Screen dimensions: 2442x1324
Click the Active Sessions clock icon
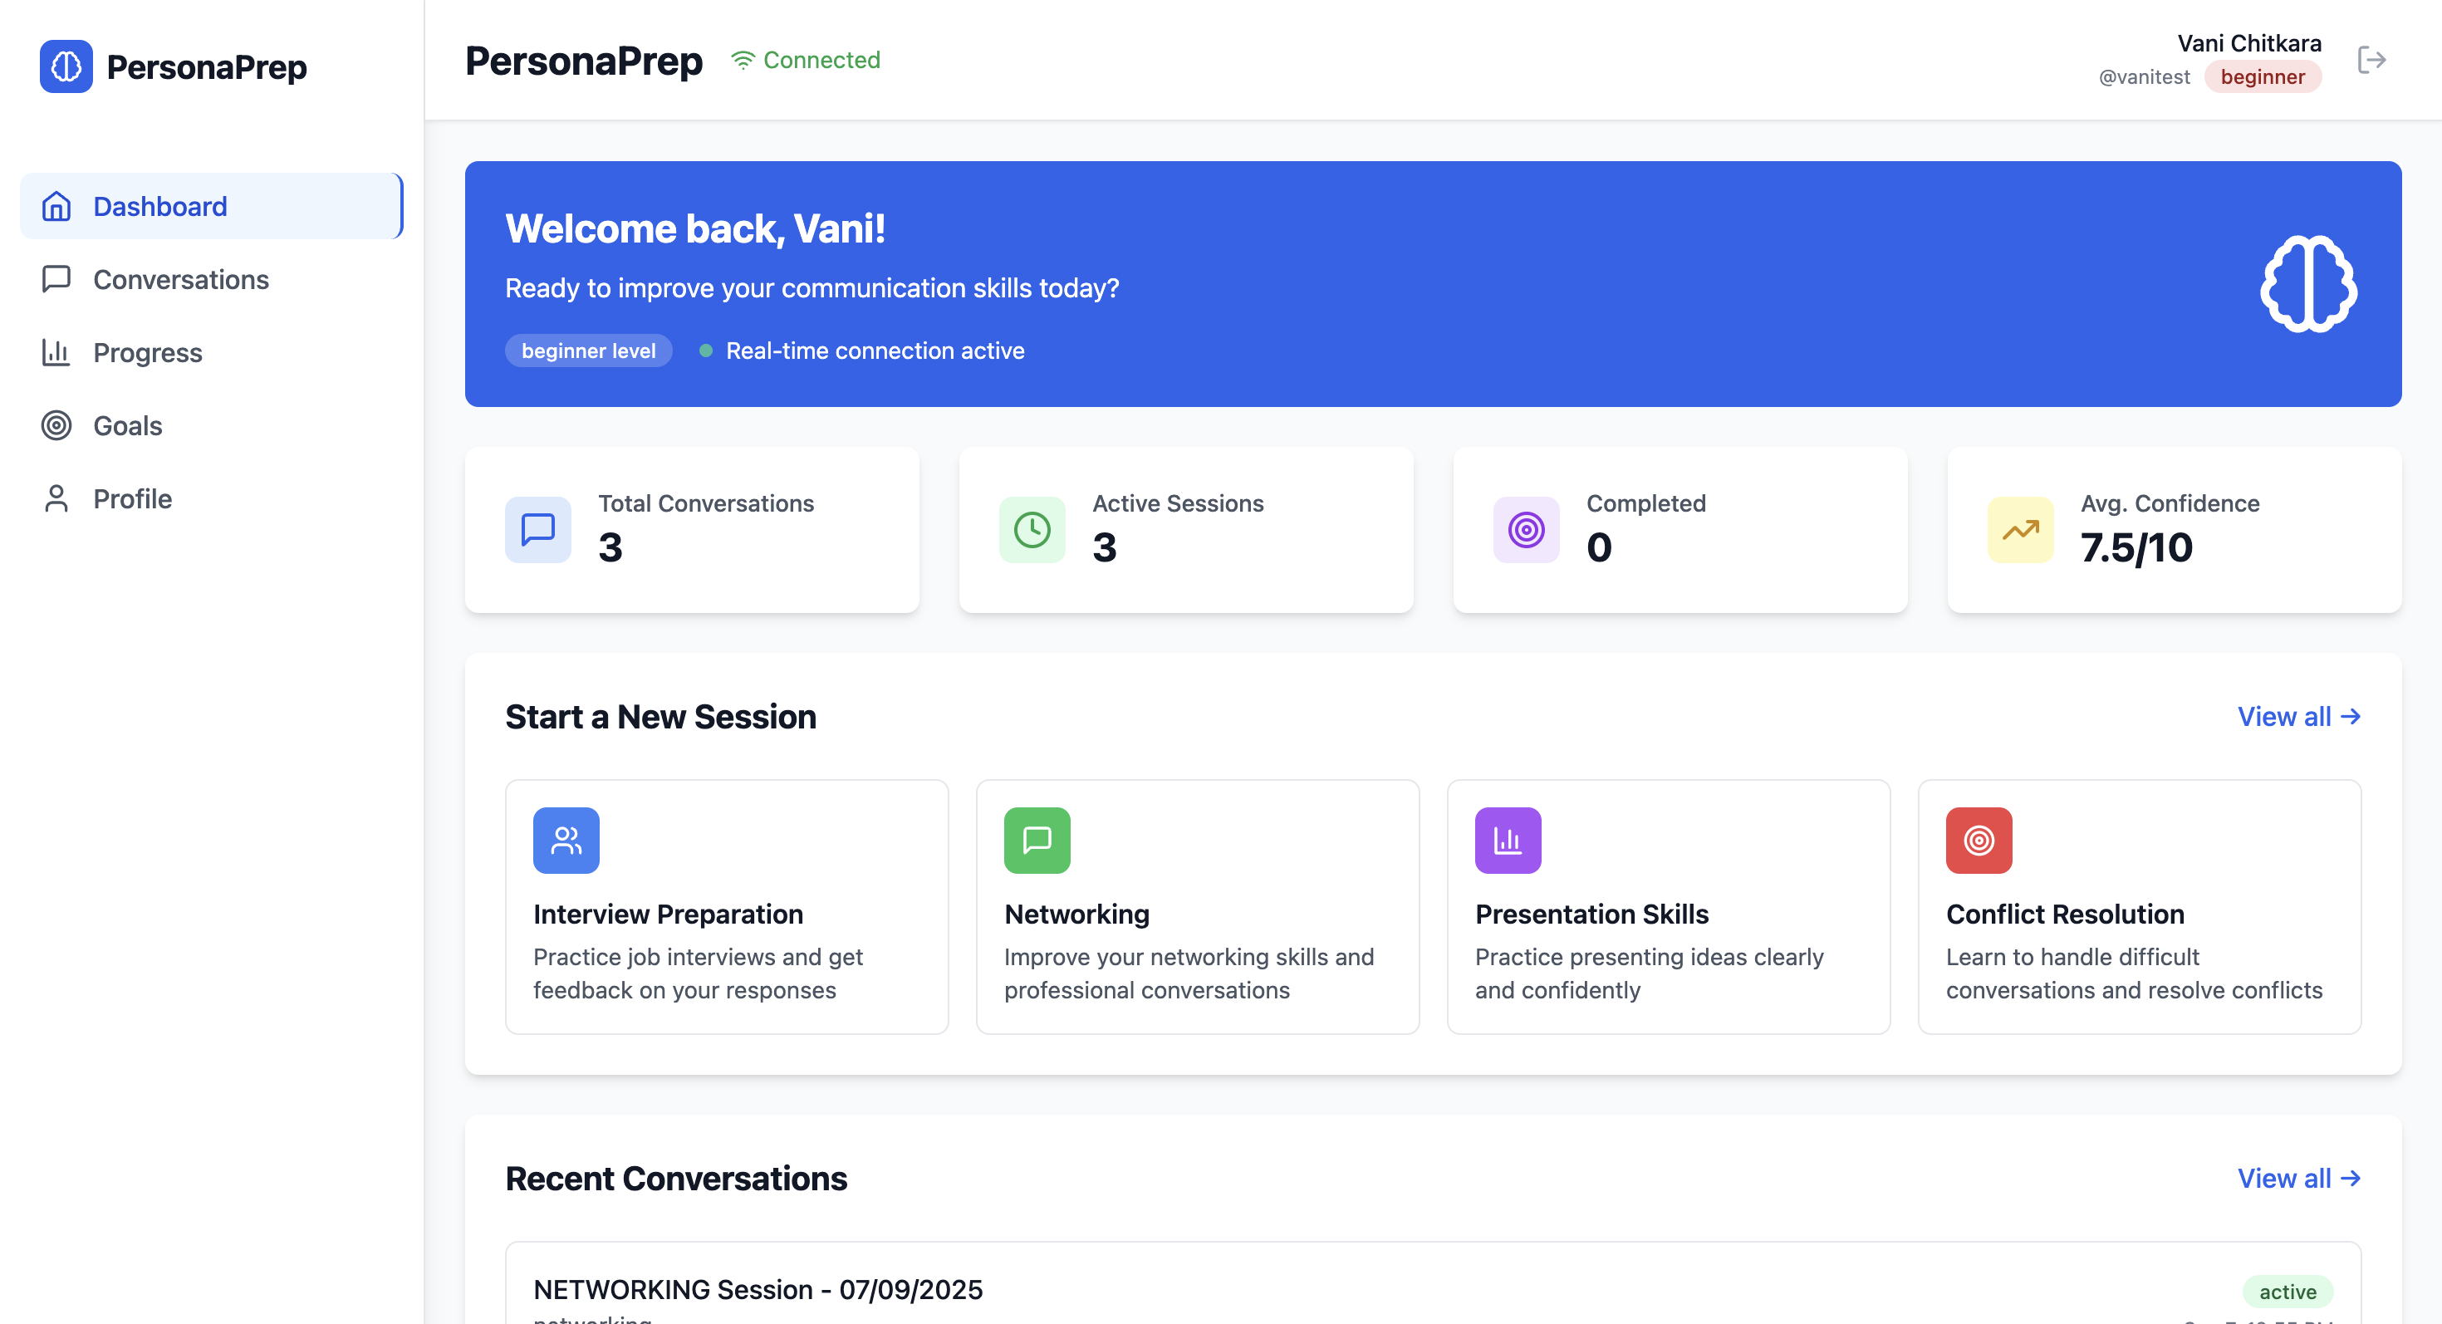pyautogui.click(x=1032, y=530)
